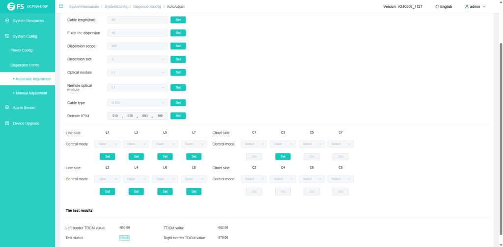Click the globe language icon
This screenshot has height=247, width=503.
[437, 6]
